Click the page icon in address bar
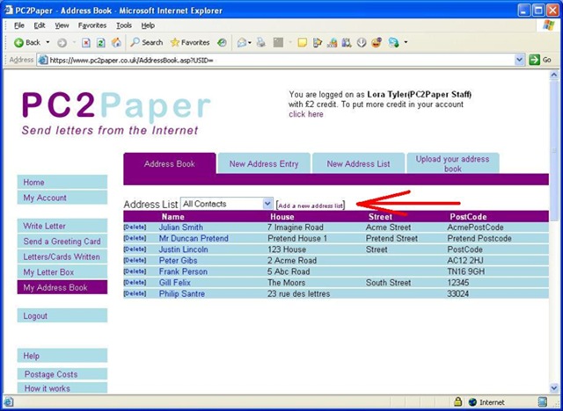The height and width of the screenshot is (411, 563). coord(43,60)
